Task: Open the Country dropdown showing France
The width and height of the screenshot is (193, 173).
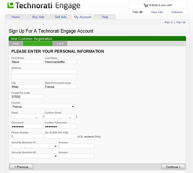Action: [43, 106]
